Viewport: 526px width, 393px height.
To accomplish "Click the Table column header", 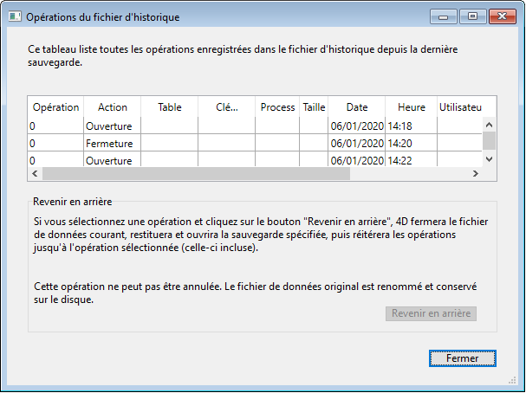I will pyautogui.click(x=170, y=107).
